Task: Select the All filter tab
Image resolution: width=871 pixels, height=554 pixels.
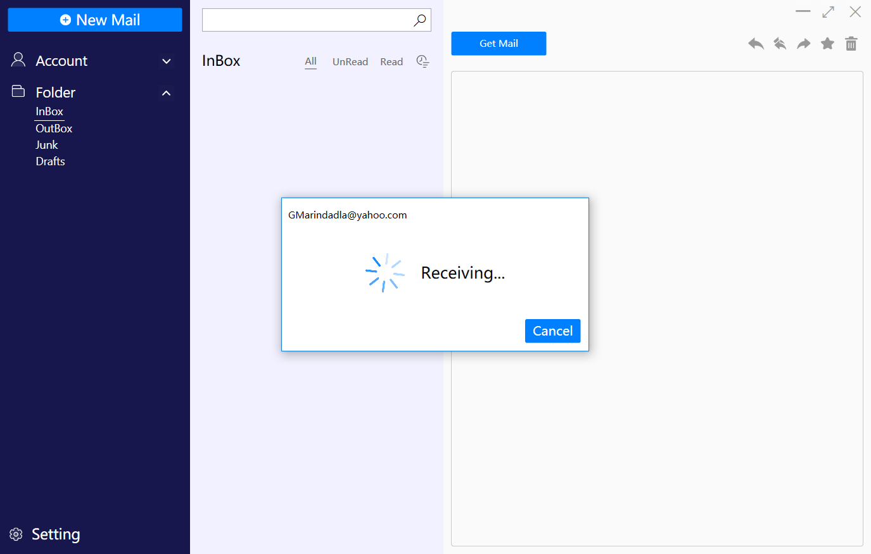Action: 310,61
